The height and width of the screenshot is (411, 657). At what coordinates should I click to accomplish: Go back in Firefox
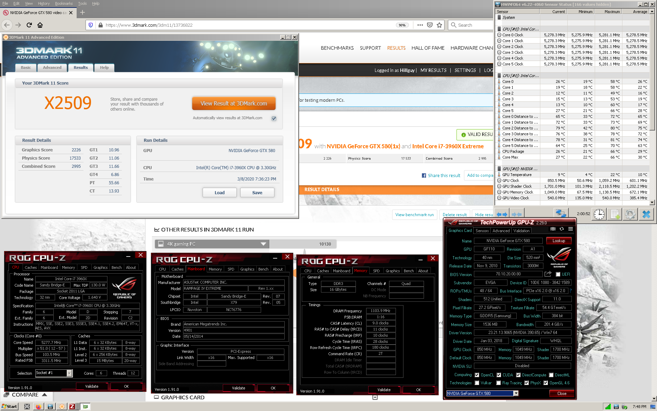tap(7, 25)
